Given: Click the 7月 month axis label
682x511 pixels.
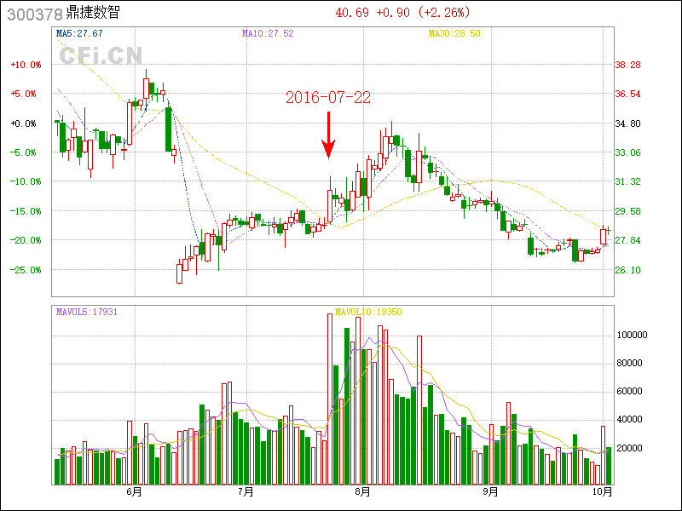Looking at the screenshot, I should click(x=246, y=491).
